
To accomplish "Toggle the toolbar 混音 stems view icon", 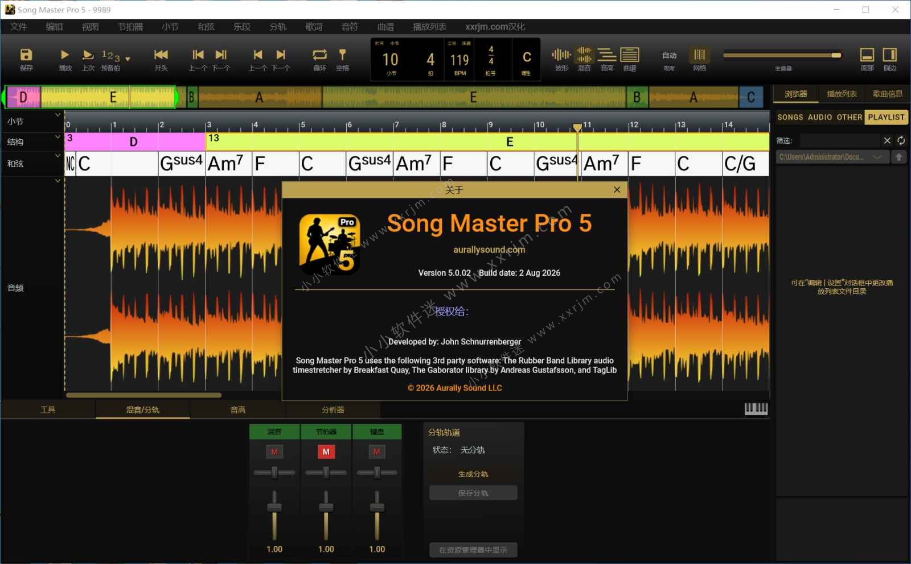I will [x=584, y=55].
